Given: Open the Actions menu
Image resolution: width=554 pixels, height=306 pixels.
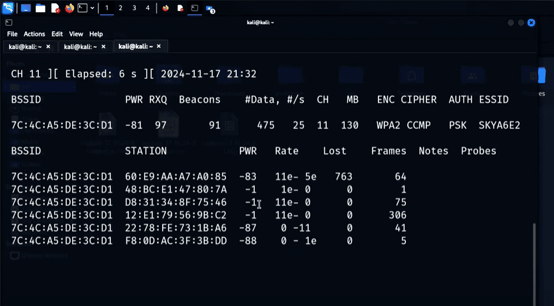Looking at the screenshot, I should [35, 34].
